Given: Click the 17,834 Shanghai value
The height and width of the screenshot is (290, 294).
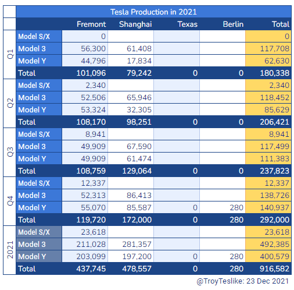Looking at the screenshot, I should tap(131, 61).
